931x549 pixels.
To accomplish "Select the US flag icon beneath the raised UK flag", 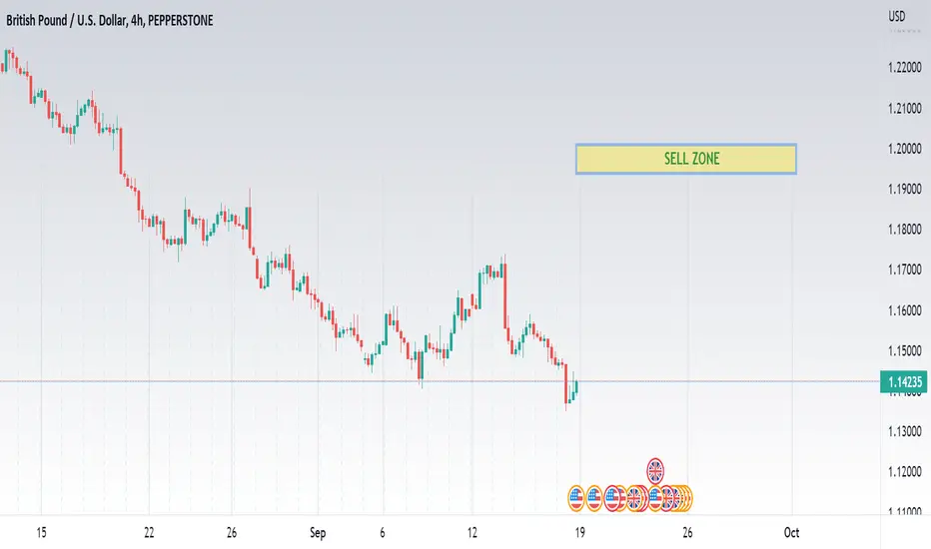I will coord(655,498).
